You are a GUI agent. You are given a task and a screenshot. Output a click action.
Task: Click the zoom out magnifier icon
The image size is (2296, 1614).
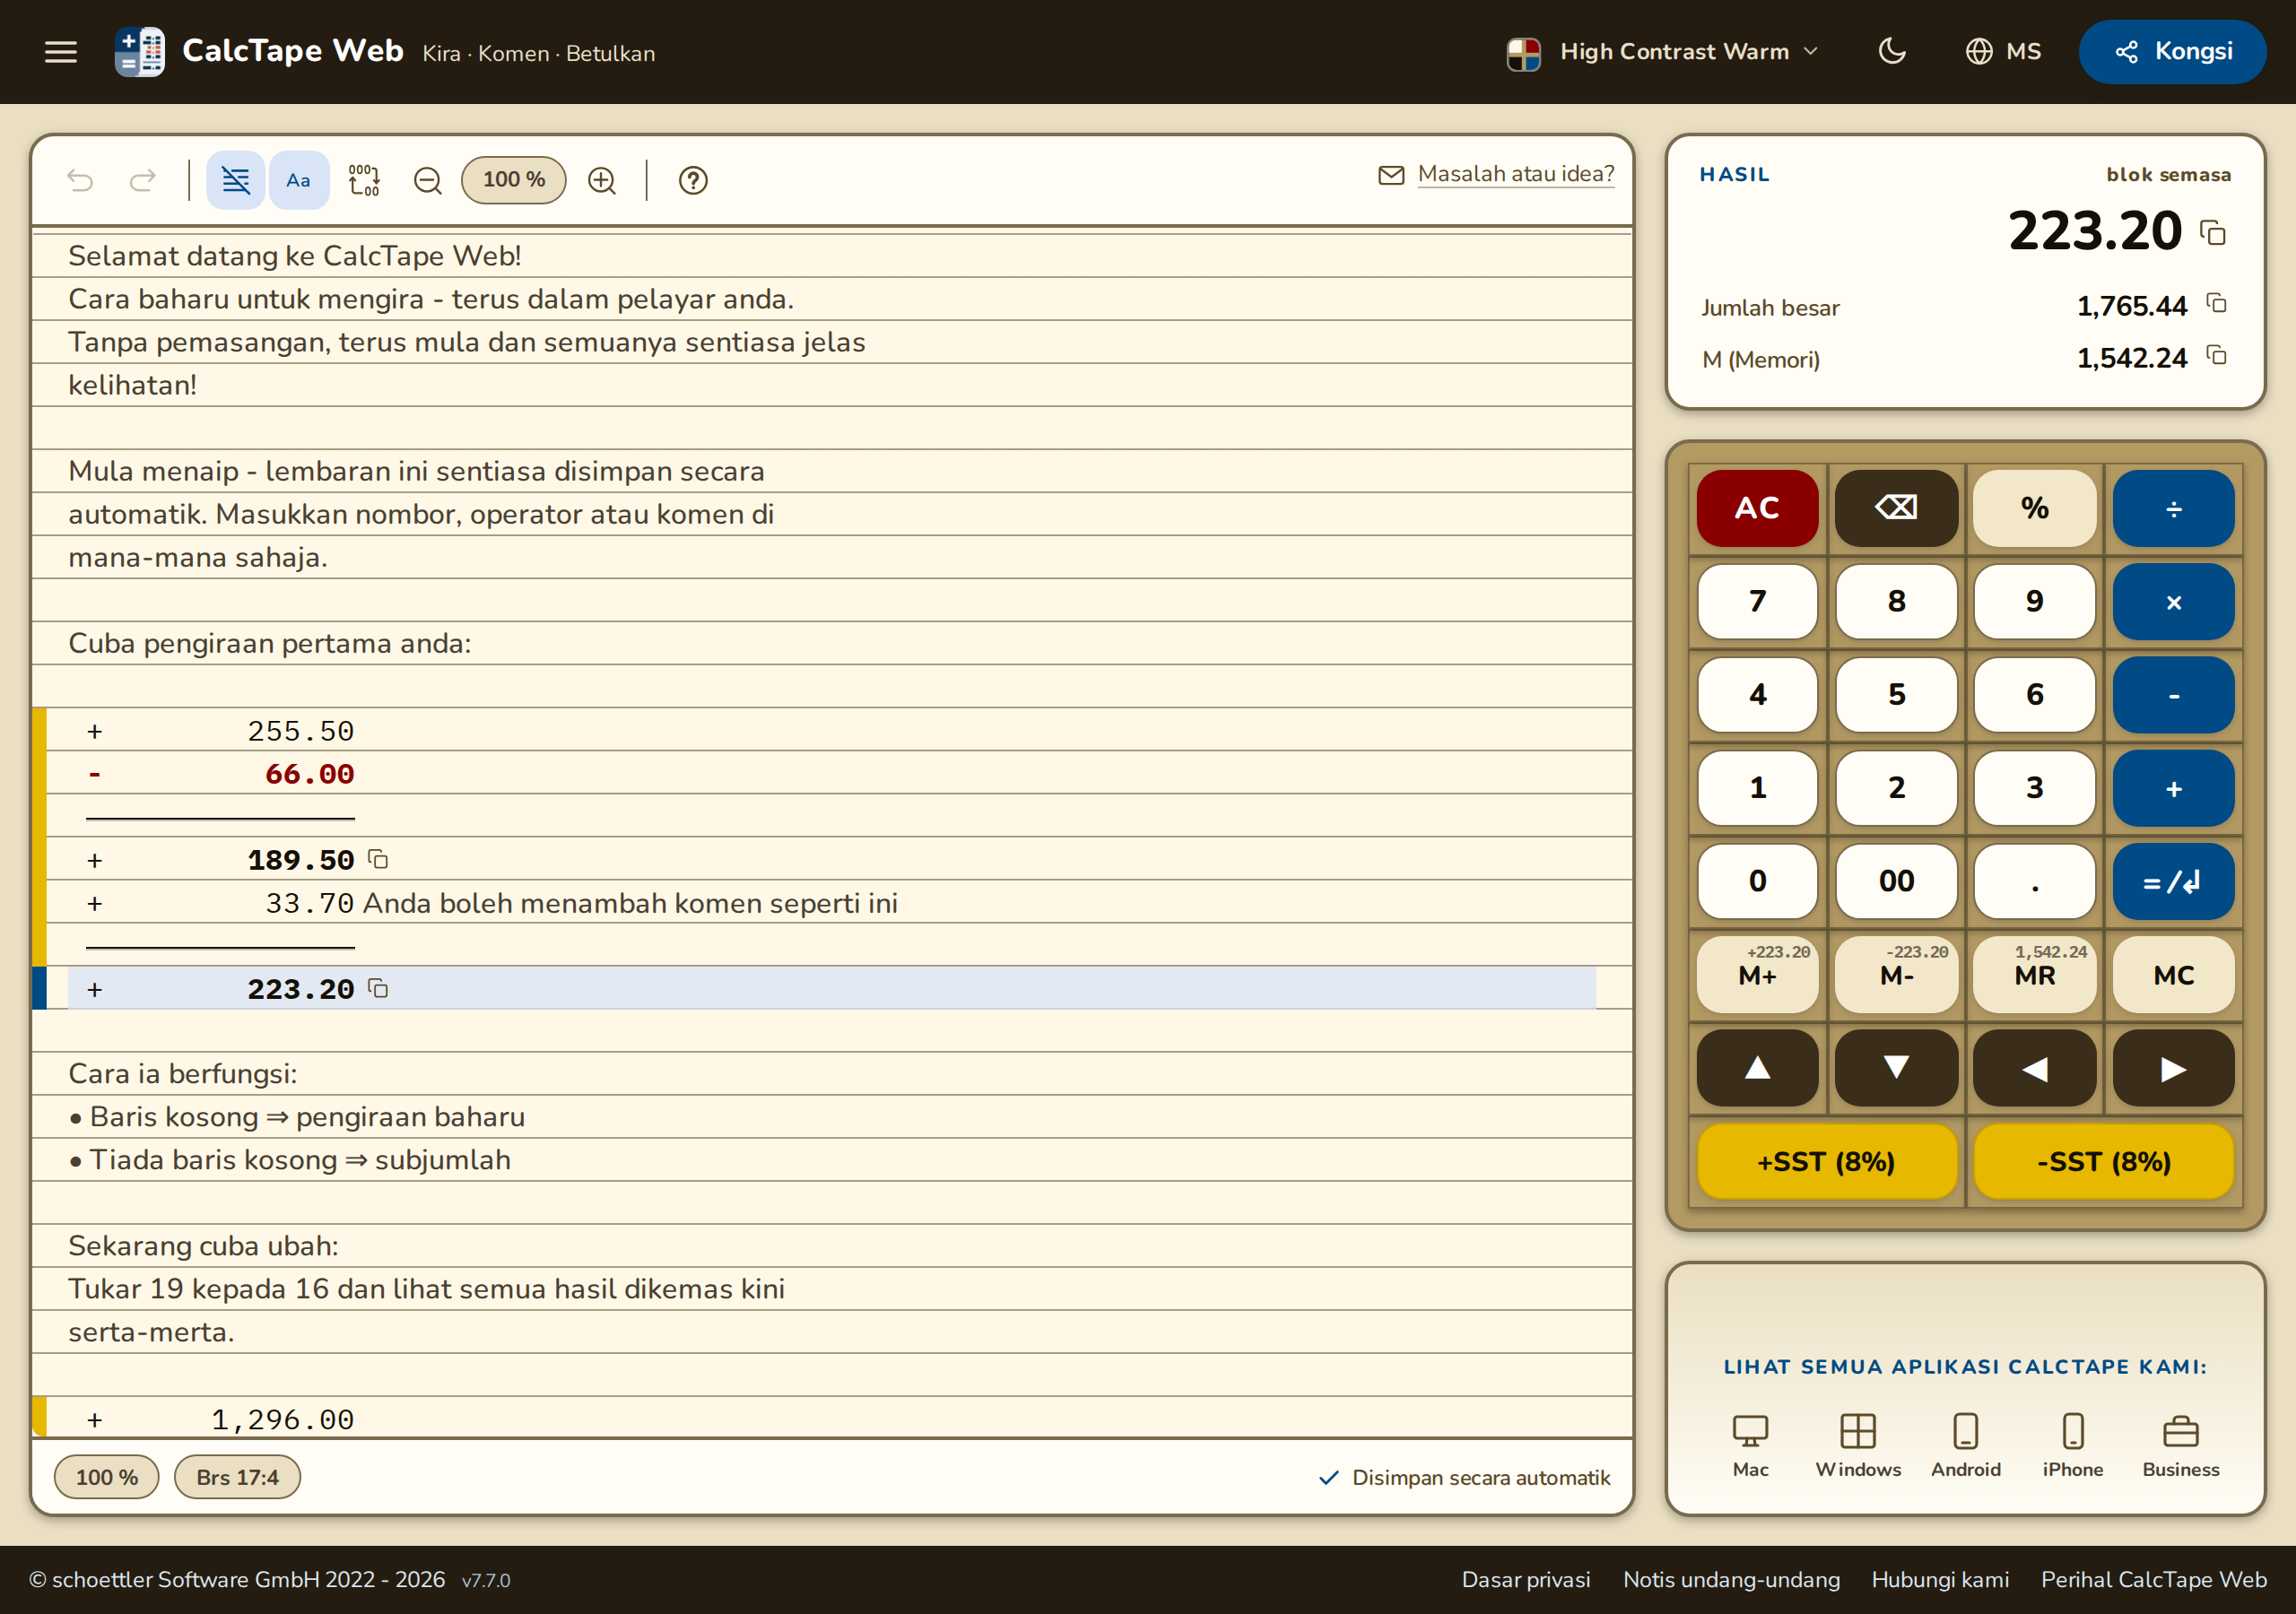click(428, 180)
